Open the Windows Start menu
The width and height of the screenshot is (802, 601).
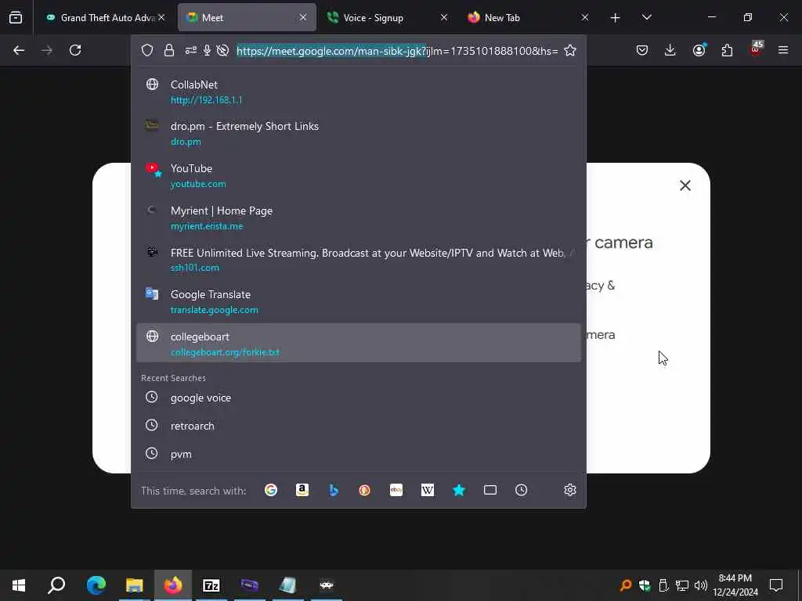pyautogui.click(x=19, y=585)
